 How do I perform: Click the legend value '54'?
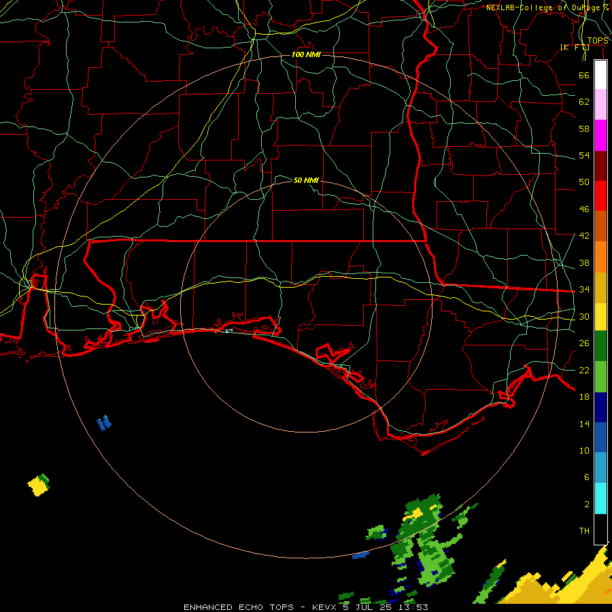click(x=584, y=155)
